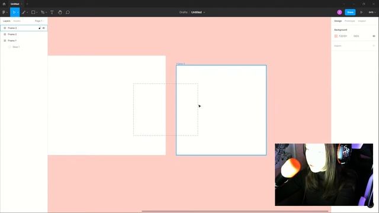The width and height of the screenshot is (379, 213).
Task: Click the Export section header
Action: coord(338,46)
